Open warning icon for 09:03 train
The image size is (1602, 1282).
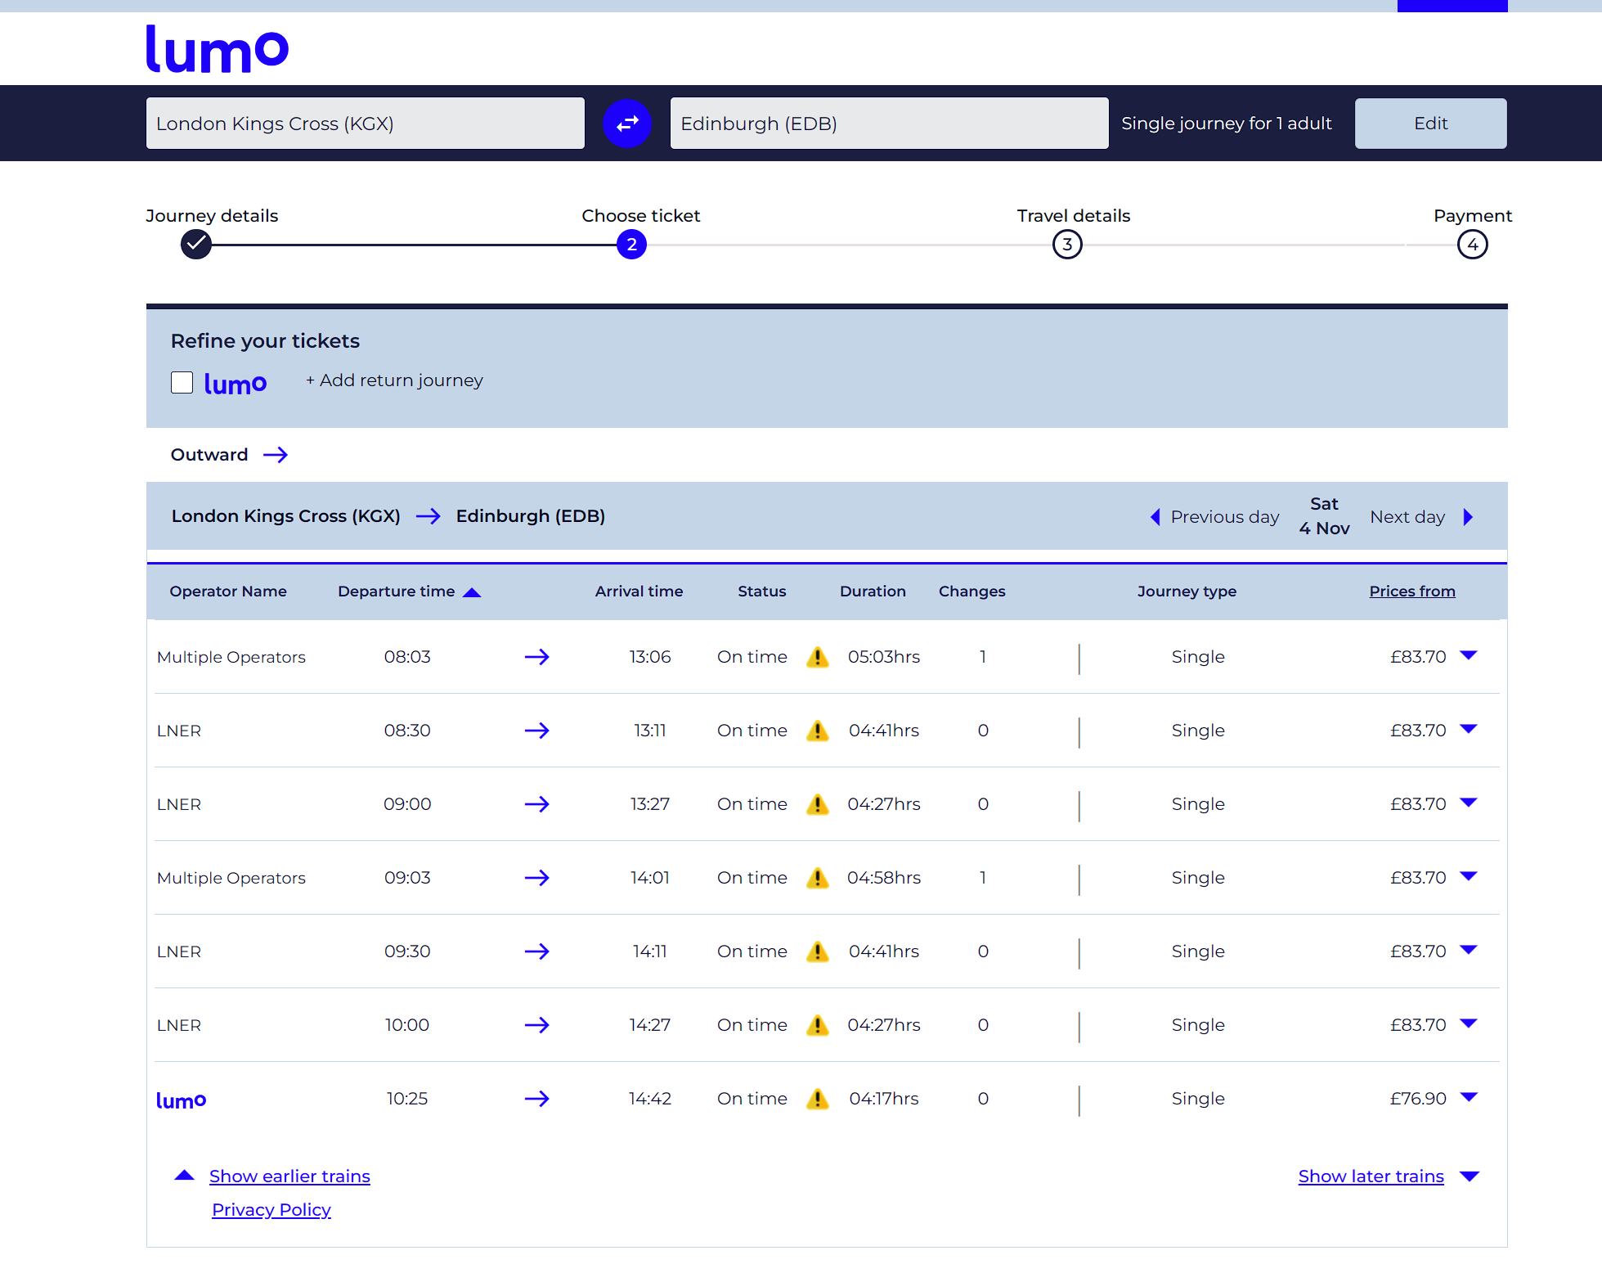pyautogui.click(x=817, y=878)
